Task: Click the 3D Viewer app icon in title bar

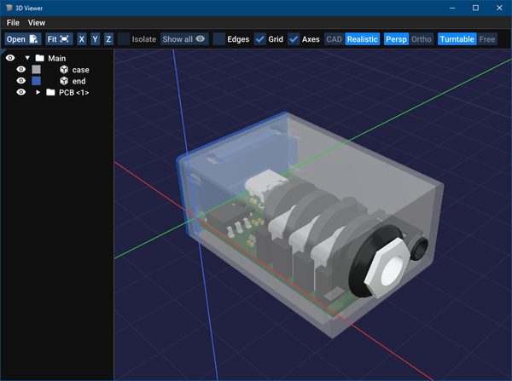Action: point(9,8)
